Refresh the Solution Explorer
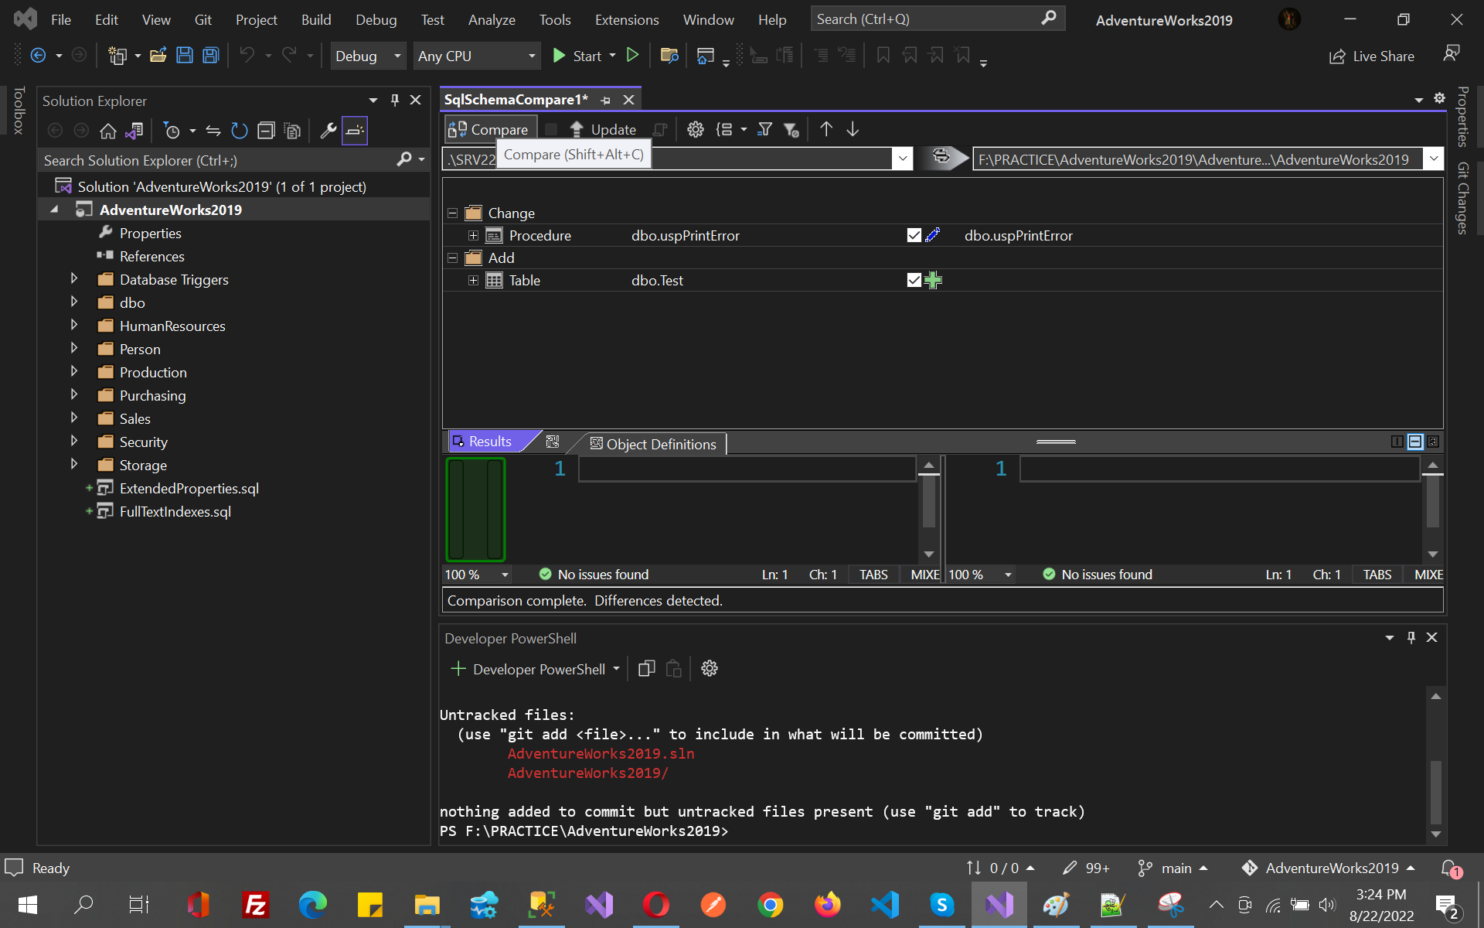 [x=239, y=131]
